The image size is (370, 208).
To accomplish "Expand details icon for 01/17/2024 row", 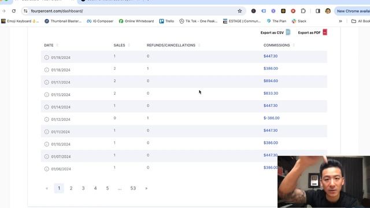I will point(47,82).
